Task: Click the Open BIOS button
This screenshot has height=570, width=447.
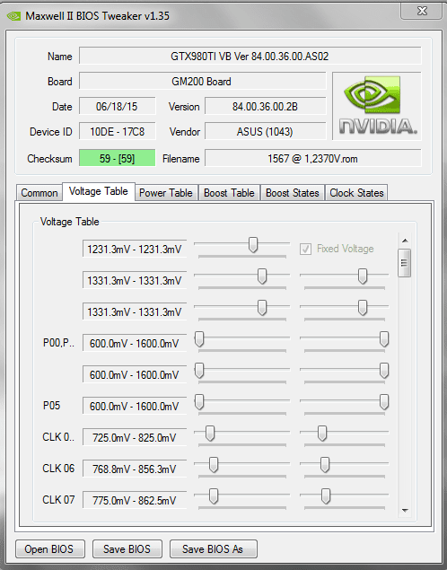Action: coord(49,549)
